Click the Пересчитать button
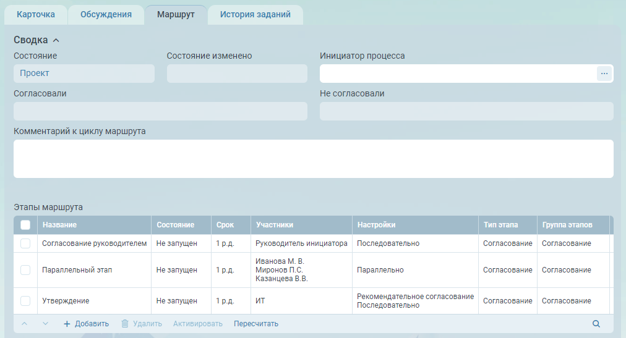 256,324
